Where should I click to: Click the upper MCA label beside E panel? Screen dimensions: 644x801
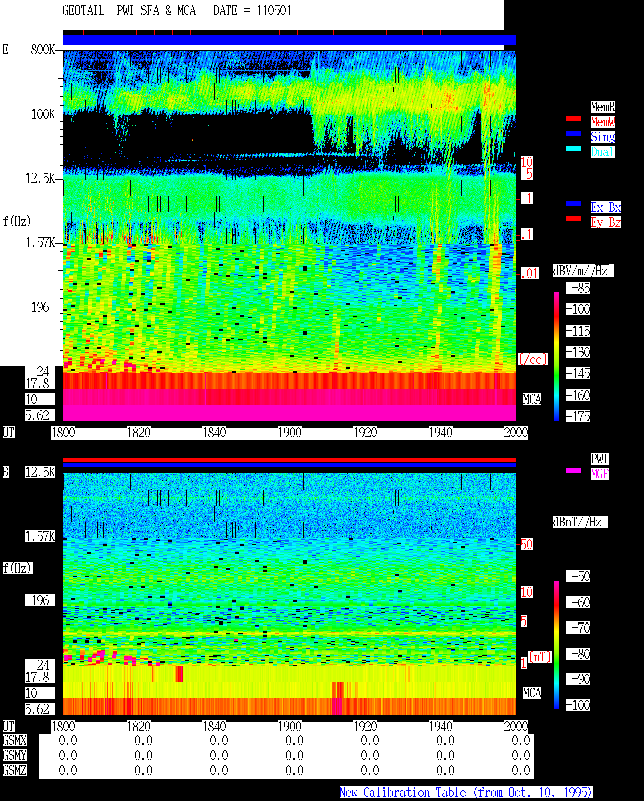coord(532,400)
